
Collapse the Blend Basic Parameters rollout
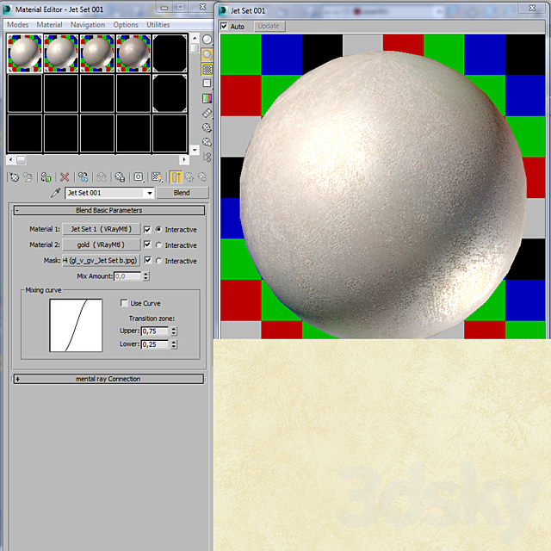coord(109,210)
